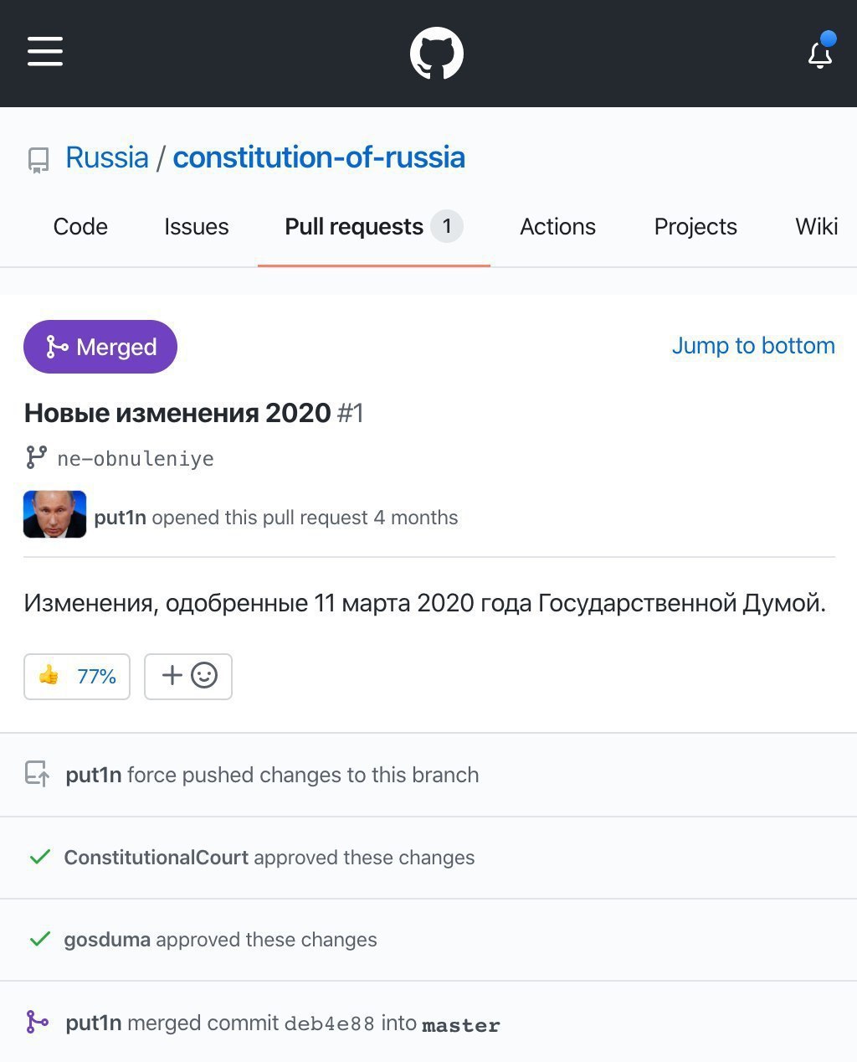
Task: Open the put1n avatar thumbnail
Action: click(x=55, y=514)
